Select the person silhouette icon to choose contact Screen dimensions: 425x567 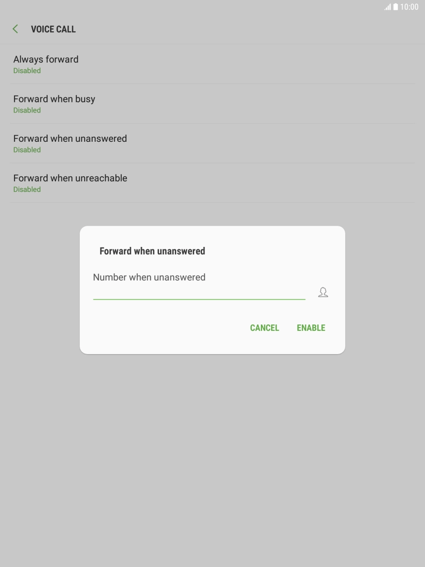(323, 292)
